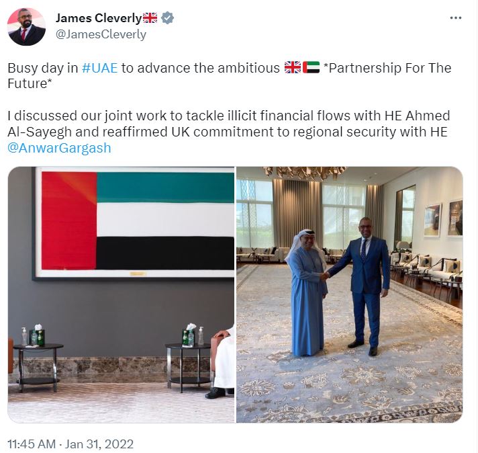Click the @JamesCleverly handle
The height and width of the screenshot is (453, 478).
[101, 34]
